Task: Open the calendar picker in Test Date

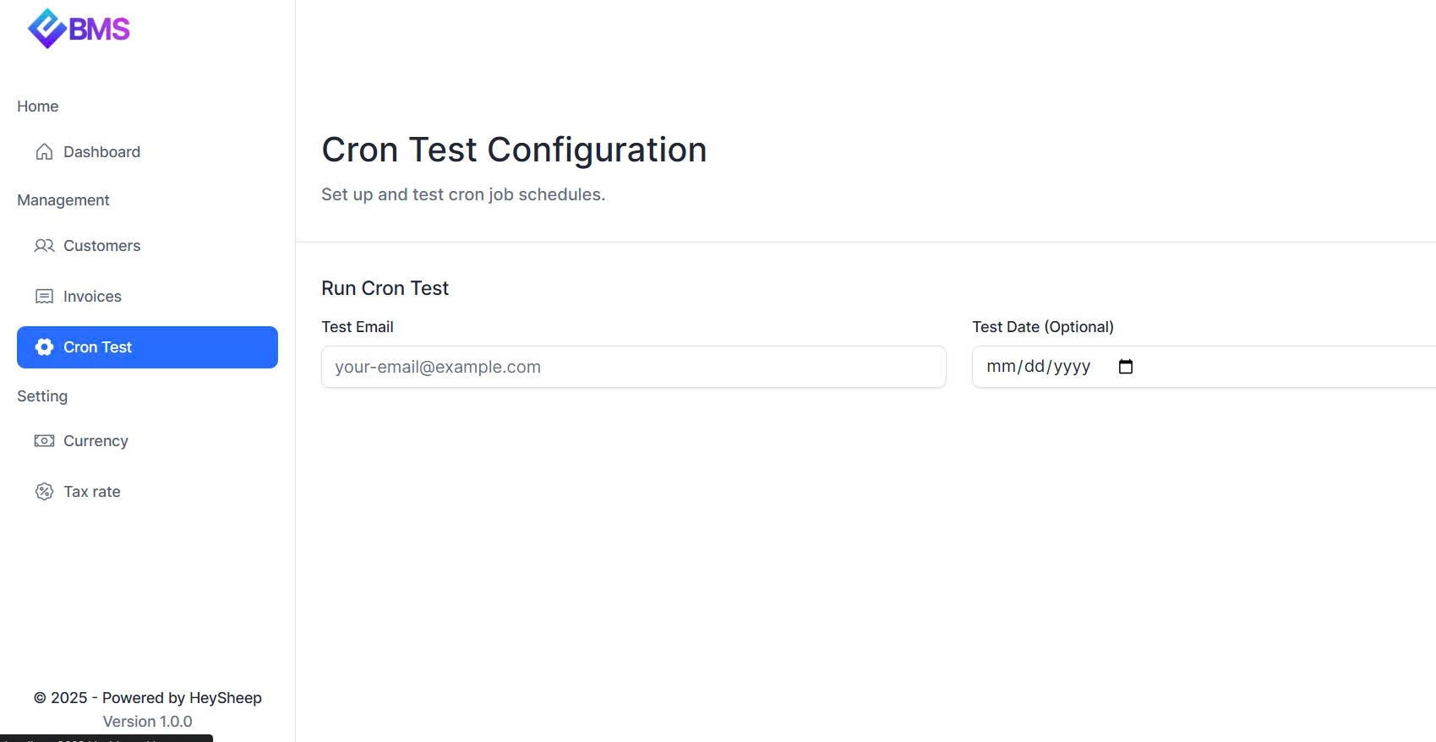Action: (1126, 367)
